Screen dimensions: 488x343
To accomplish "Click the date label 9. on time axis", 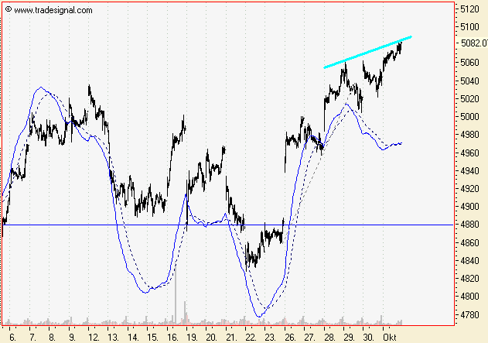I will pyautogui.click(x=72, y=338).
